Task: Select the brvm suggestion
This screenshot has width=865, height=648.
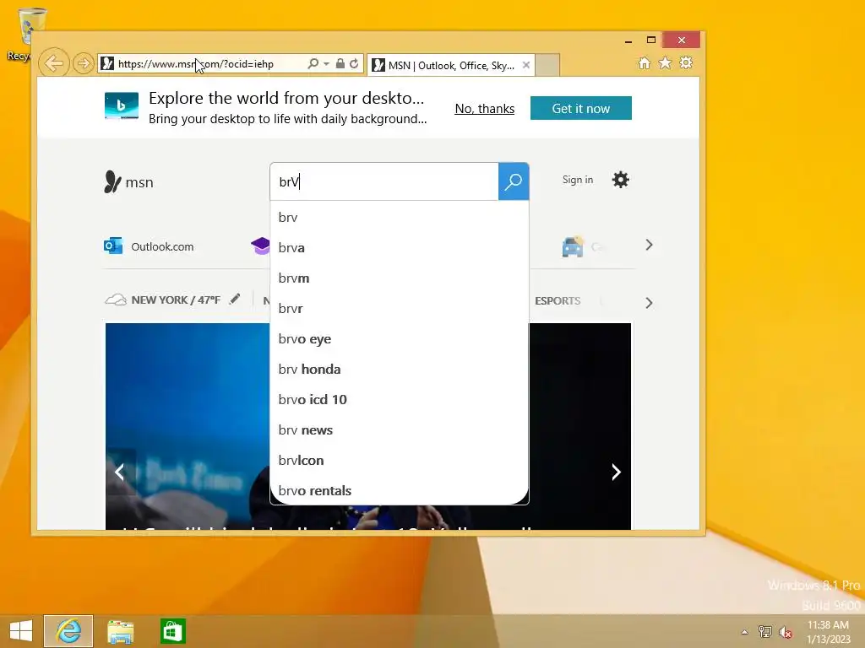Action: coord(400,278)
